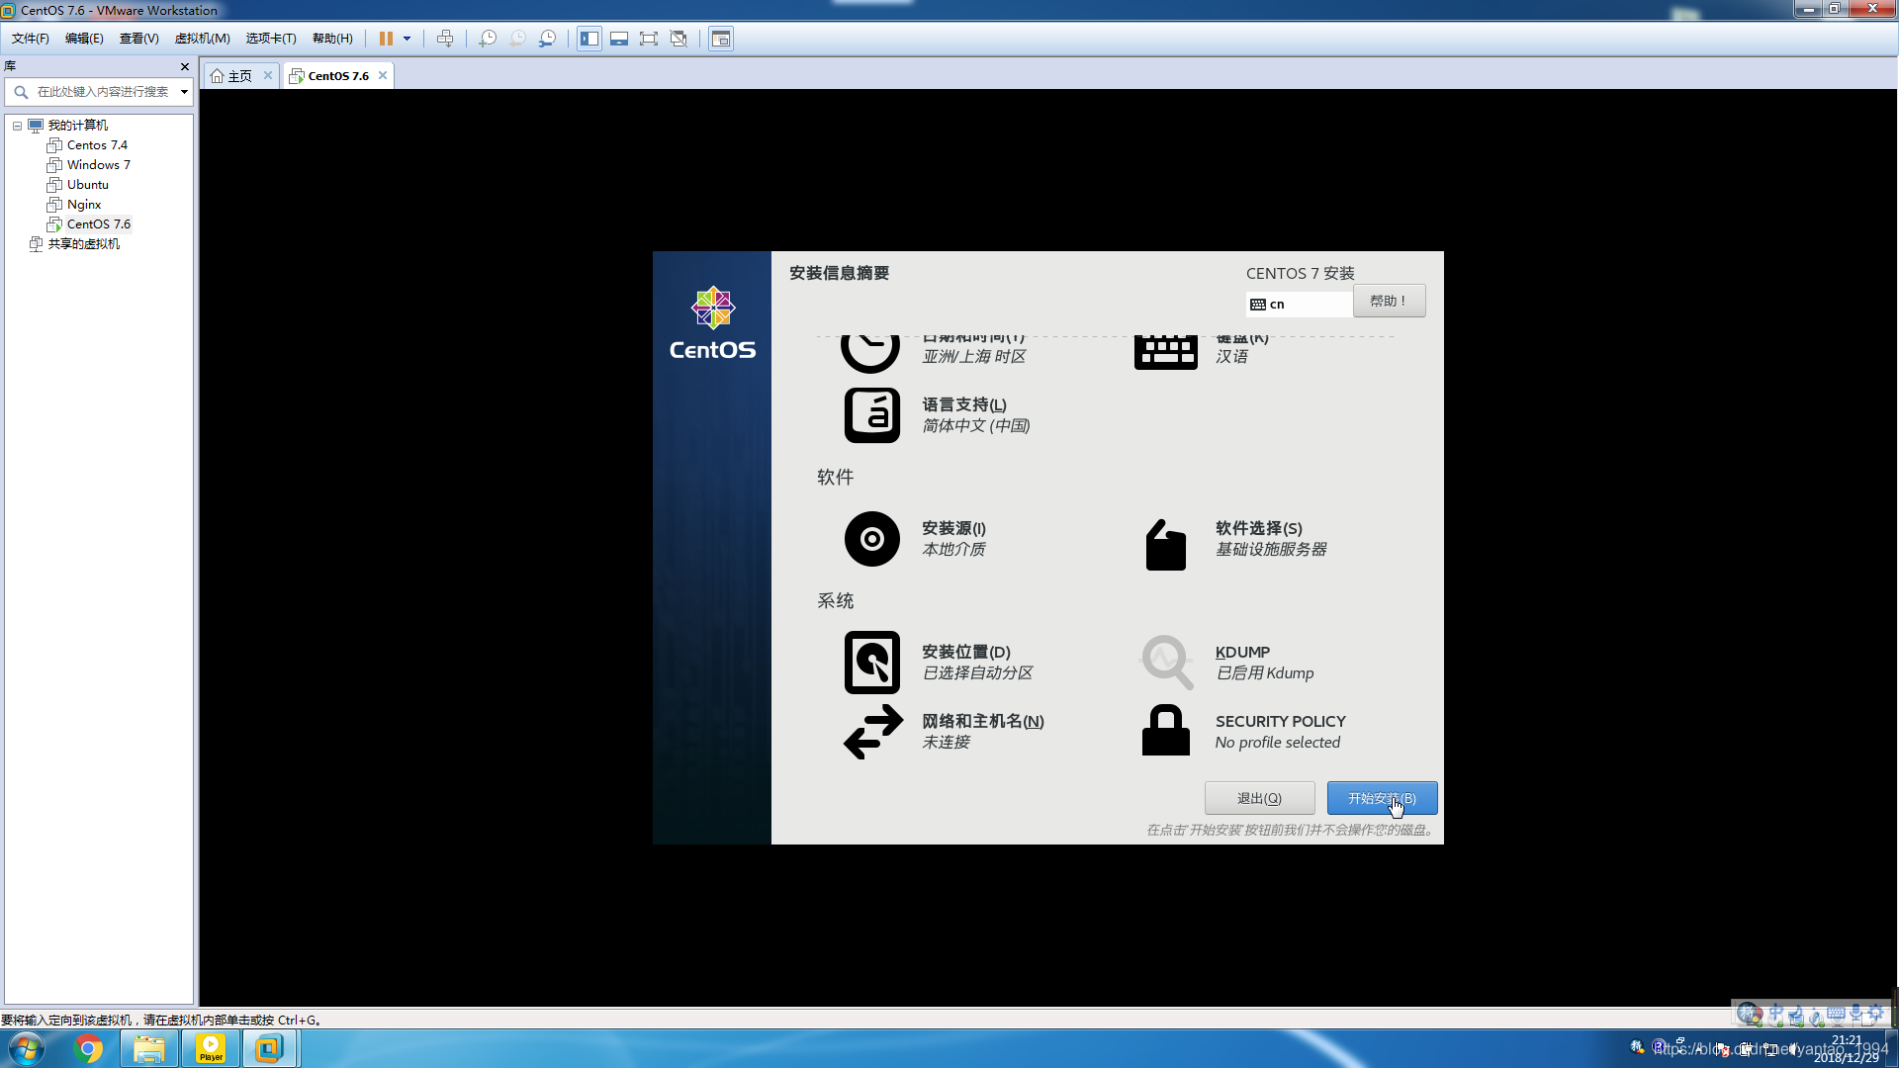
Task: Click the cn language input field
Action: pos(1297,303)
